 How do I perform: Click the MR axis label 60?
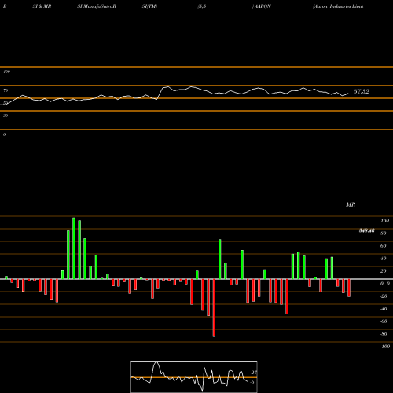383,246
